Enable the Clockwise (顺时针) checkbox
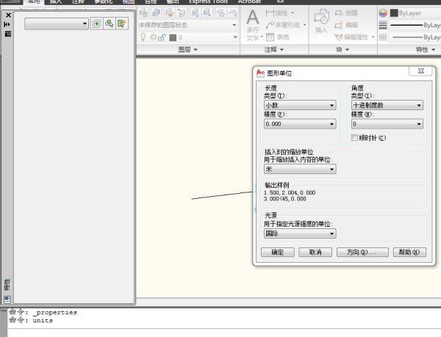The width and height of the screenshot is (441, 337). click(x=355, y=137)
